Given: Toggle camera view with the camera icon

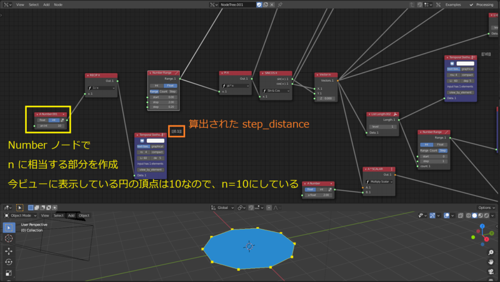Looking at the screenshot, I should (x=491, y=271).
